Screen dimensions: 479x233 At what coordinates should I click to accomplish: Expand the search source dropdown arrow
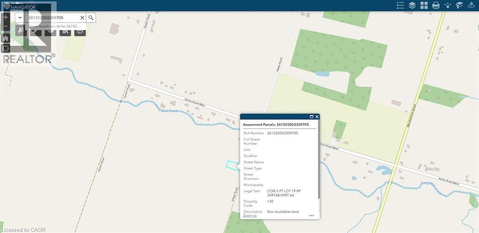click(x=21, y=18)
